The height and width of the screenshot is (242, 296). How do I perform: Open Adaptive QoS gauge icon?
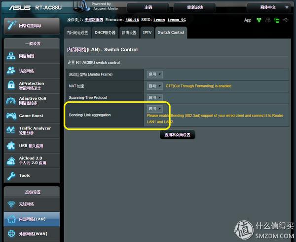pos(11,101)
